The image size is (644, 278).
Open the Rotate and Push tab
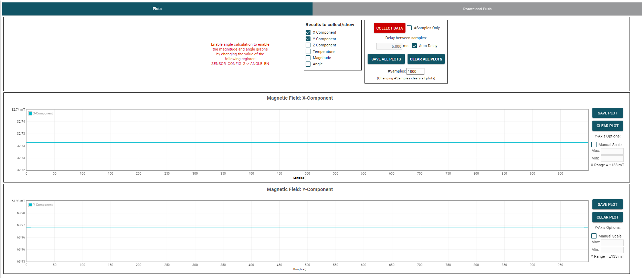[477, 9]
